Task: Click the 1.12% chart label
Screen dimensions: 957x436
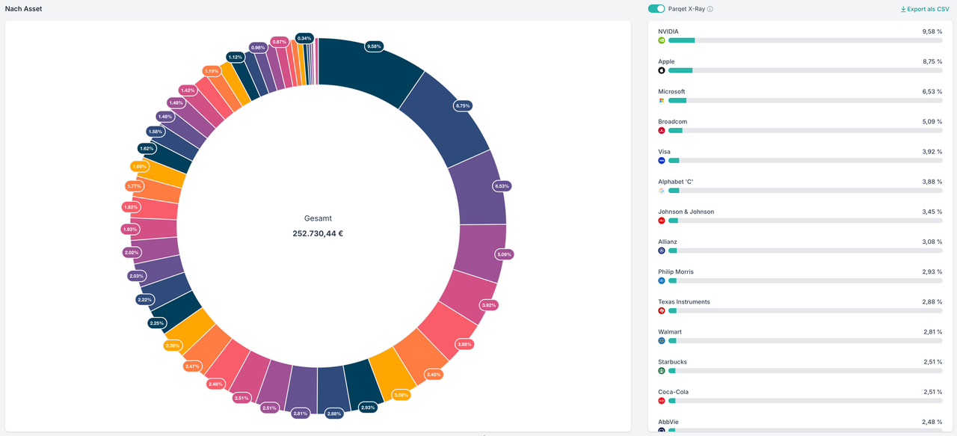Action: pyautogui.click(x=236, y=57)
